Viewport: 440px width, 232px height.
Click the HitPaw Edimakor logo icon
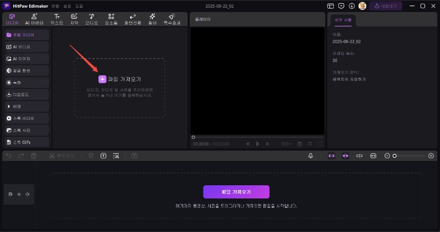point(6,6)
